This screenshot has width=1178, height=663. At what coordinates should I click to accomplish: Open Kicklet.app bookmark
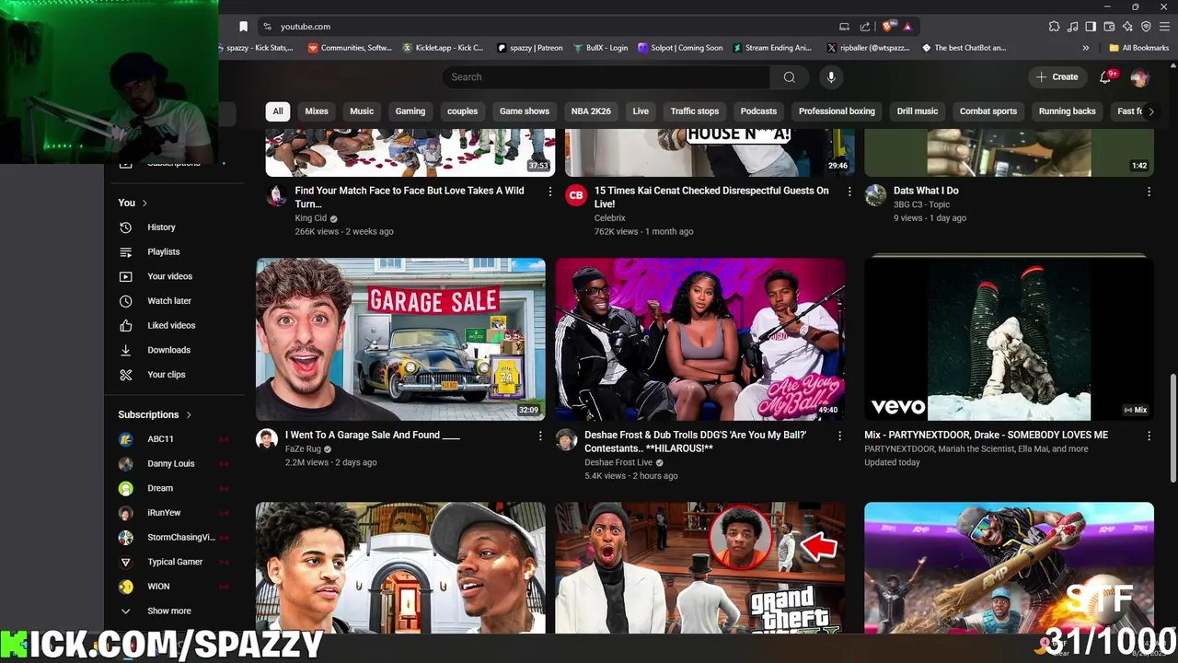click(443, 48)
